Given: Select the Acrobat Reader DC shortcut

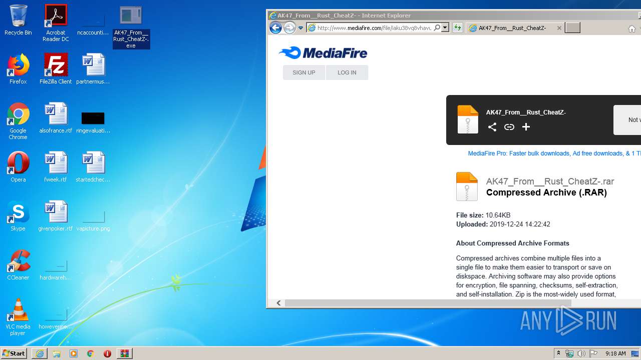Looking at the screenshot, I should click(56, 23).
